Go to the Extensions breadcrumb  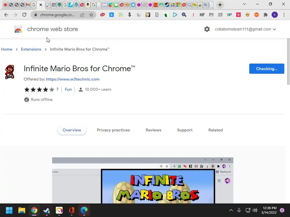31,49
